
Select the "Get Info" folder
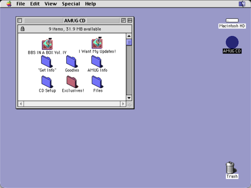pos(47,61)
